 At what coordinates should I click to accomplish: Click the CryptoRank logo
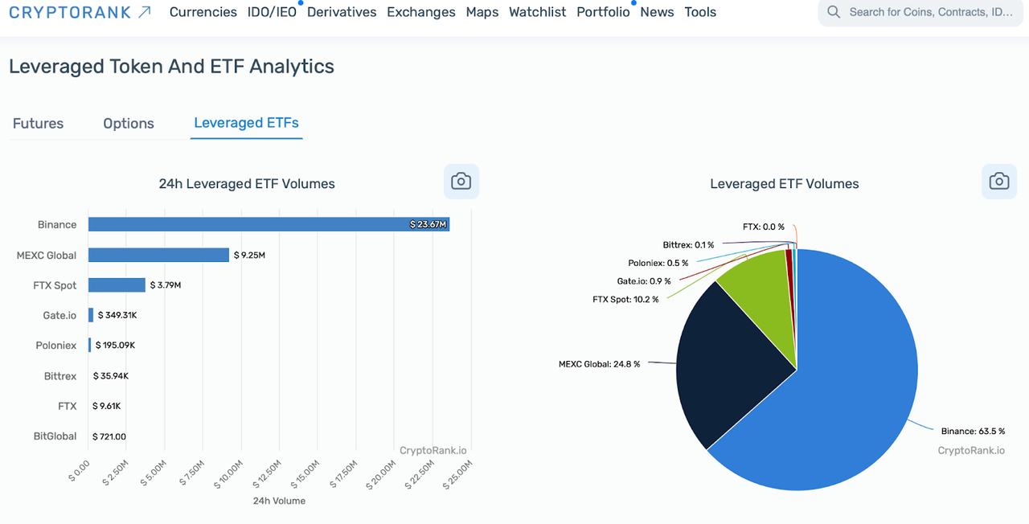(71, 11)
